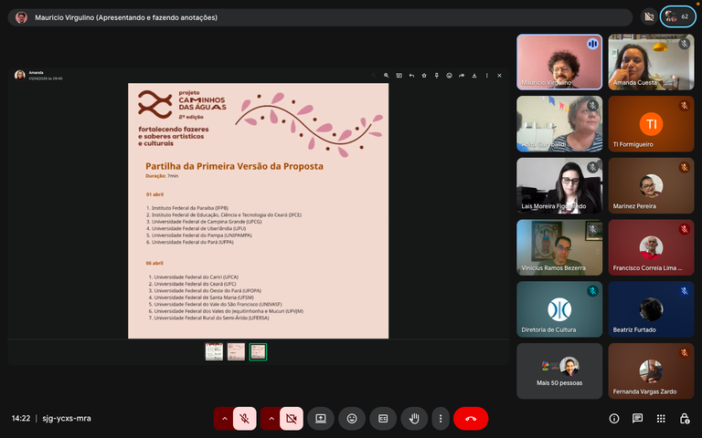Open the chat panel icon

pyautogui.click(x=637, y=419)
